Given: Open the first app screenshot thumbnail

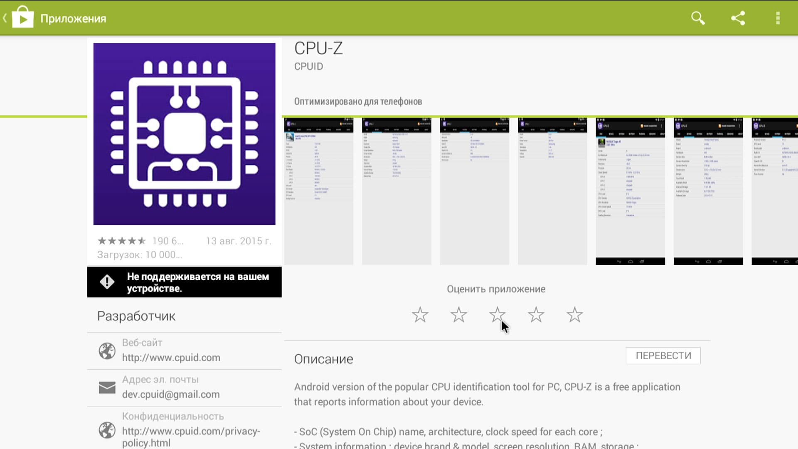Looking at the screenshot, I should tap(318, 191).
